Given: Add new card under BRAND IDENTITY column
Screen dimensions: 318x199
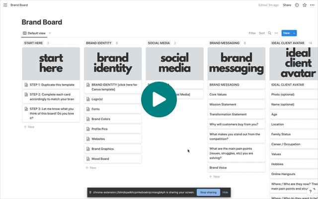Looking at the screenshot, I should click(91, 168).
